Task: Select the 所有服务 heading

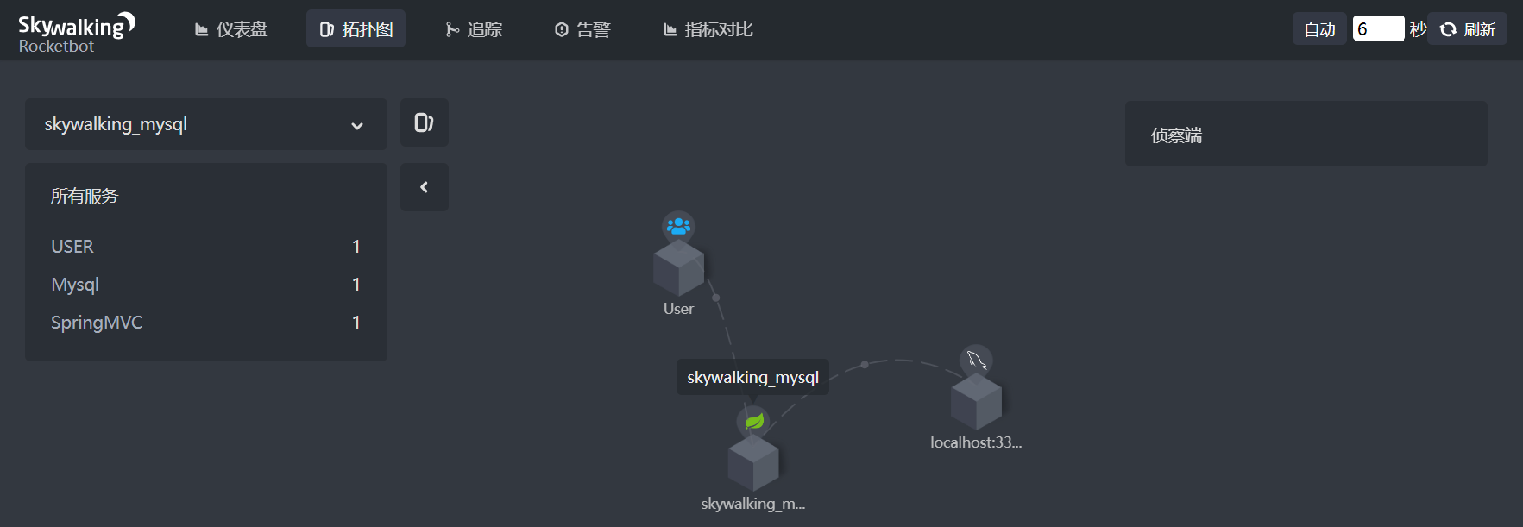Action: pyautogui.click(x=85, y=197)
